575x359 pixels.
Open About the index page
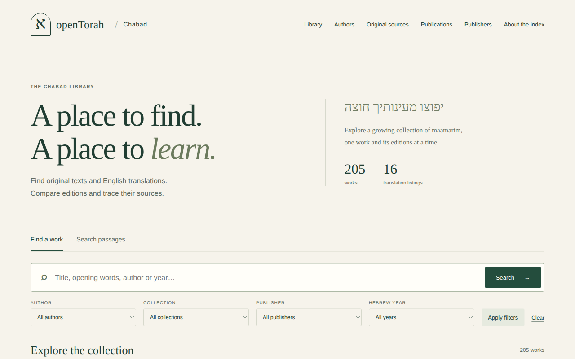(x=524, y=25)
